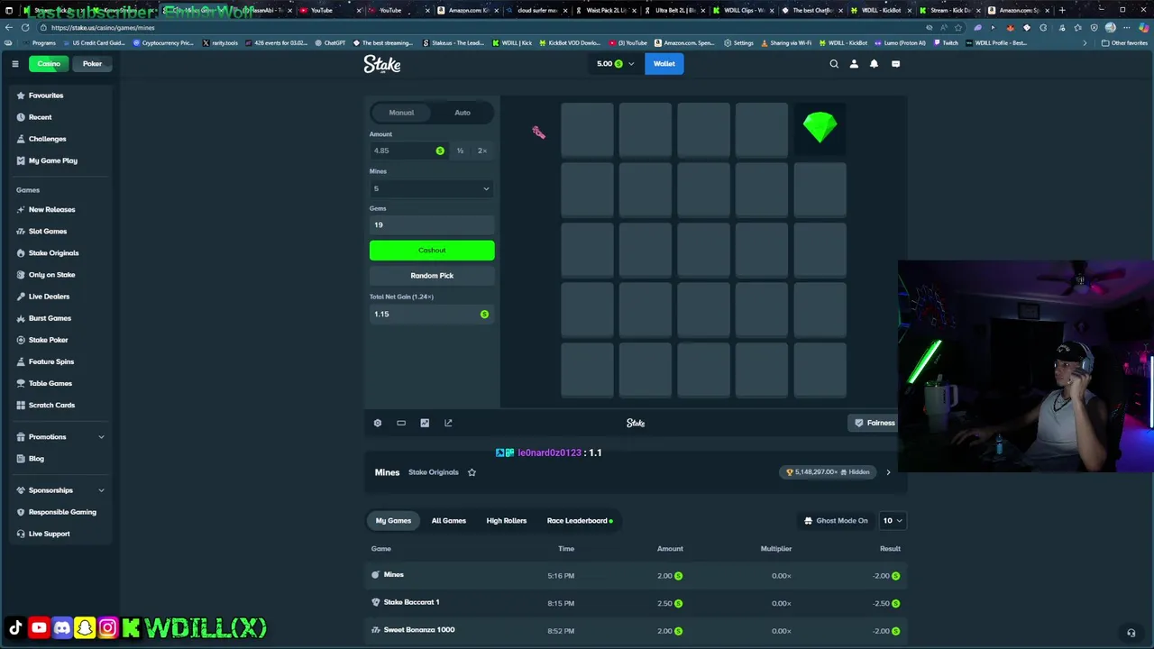Toggle Ghost Mode On

836,520
